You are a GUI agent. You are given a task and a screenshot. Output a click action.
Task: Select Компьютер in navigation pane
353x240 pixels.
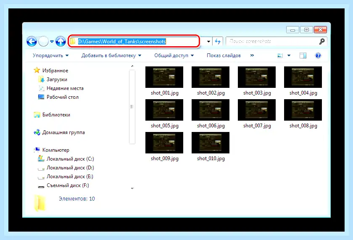[55, 150]
